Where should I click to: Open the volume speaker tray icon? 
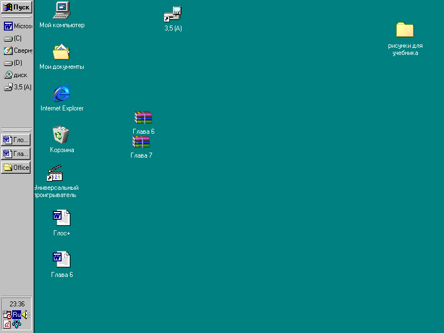pyautogui.click(x=26, y=314)
